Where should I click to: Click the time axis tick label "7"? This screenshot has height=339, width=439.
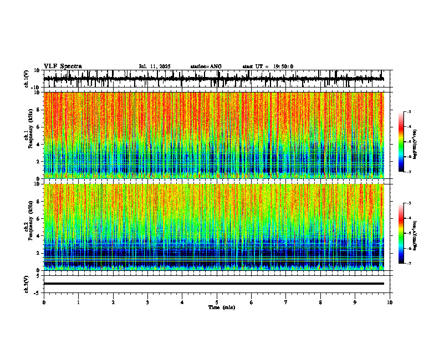pos(286,302)
